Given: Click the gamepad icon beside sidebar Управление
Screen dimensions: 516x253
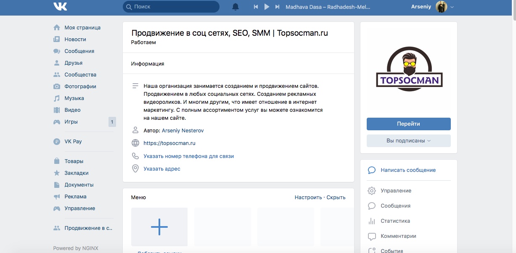Looking at the screenshot, I should tap(57, 208).
